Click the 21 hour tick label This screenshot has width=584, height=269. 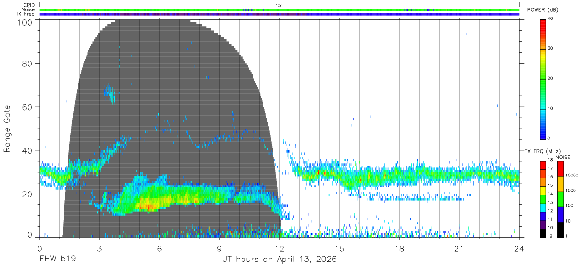pyautogui.click(x=459, y=249)
